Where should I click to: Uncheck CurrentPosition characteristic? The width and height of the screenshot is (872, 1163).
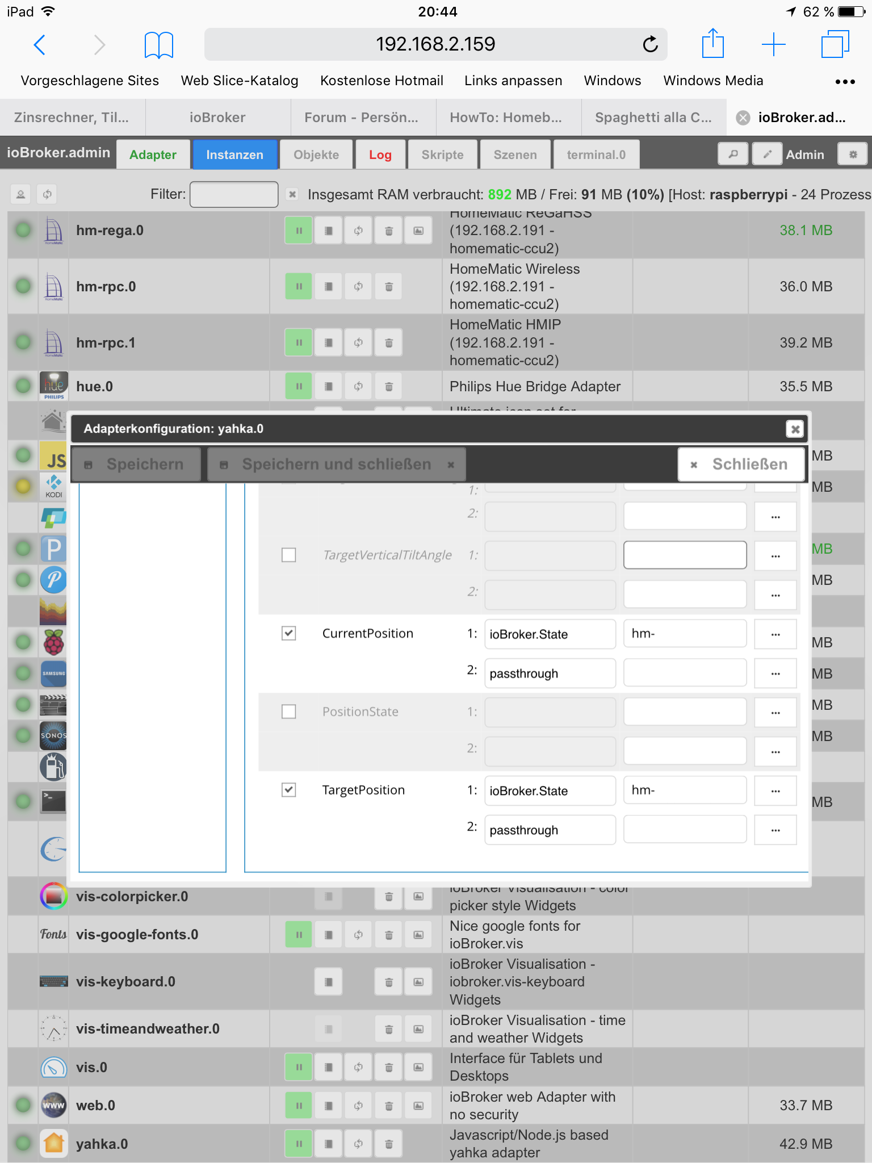(x=289, y=633)
